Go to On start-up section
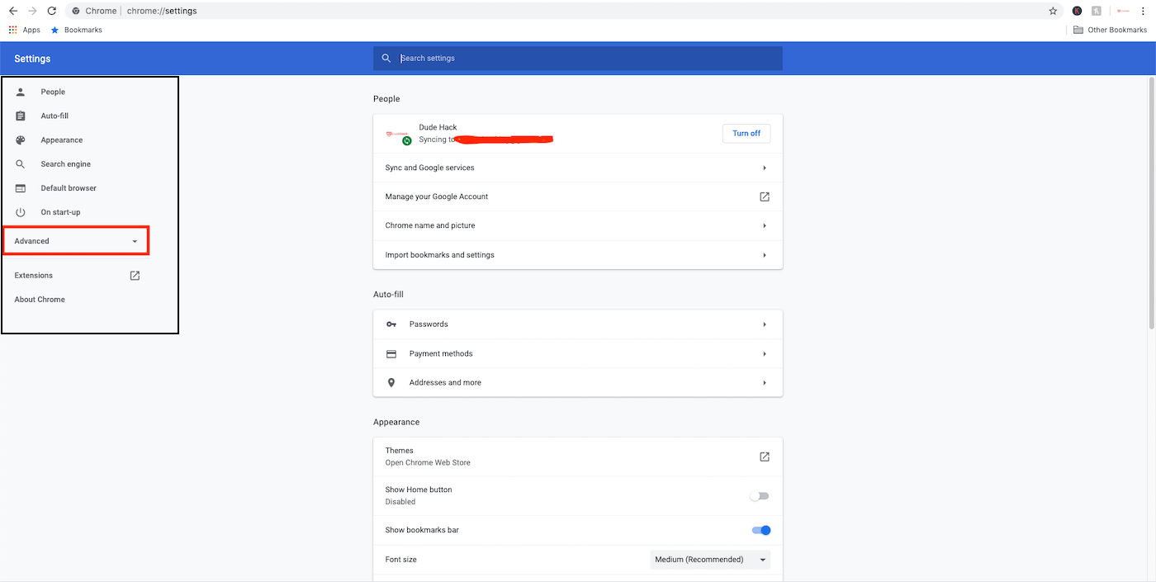 60,212
